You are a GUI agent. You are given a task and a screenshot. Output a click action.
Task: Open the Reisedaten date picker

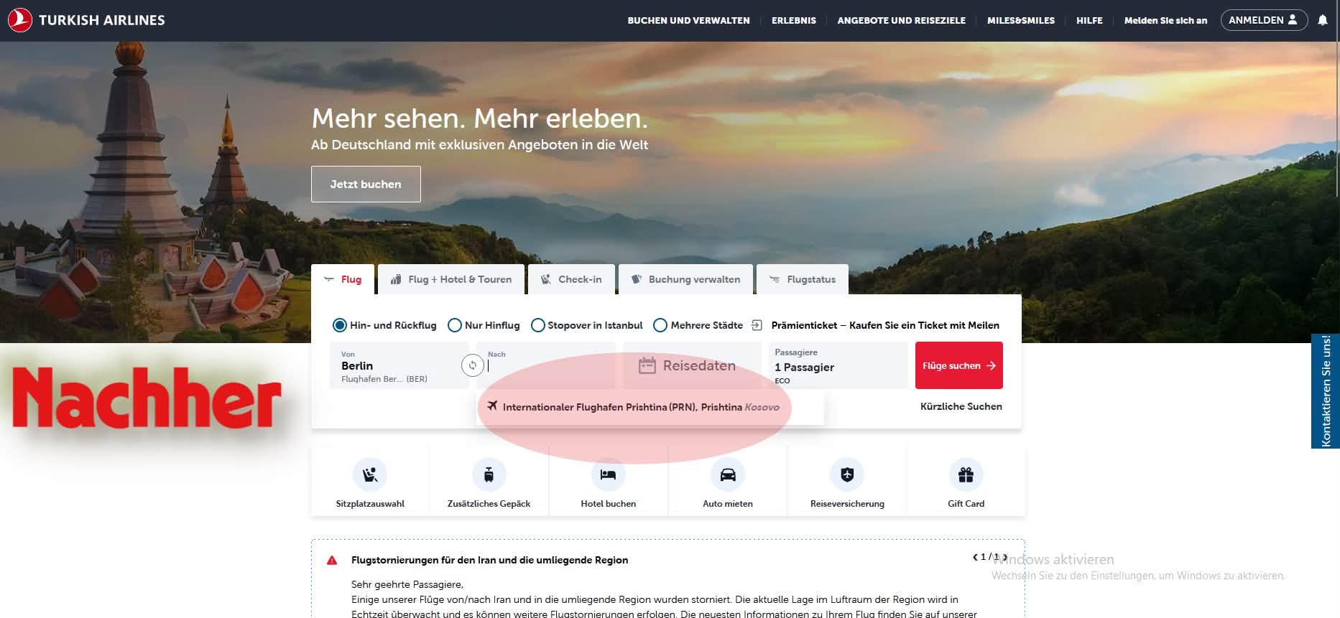(691, 365)
